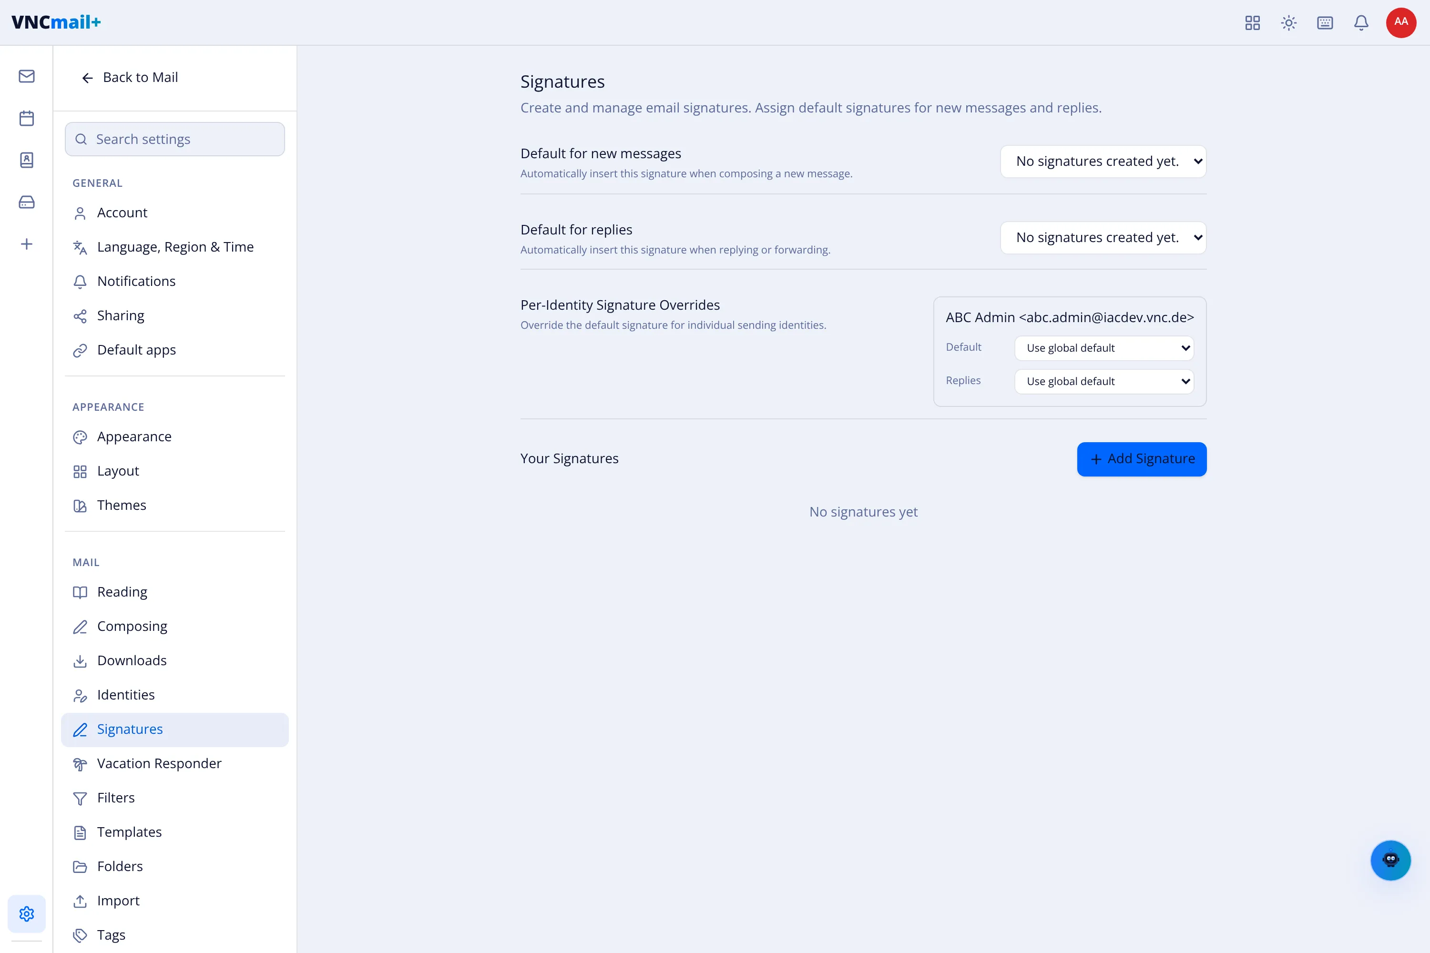
Task: Open Default apps settings
Action: click(175, 350)
